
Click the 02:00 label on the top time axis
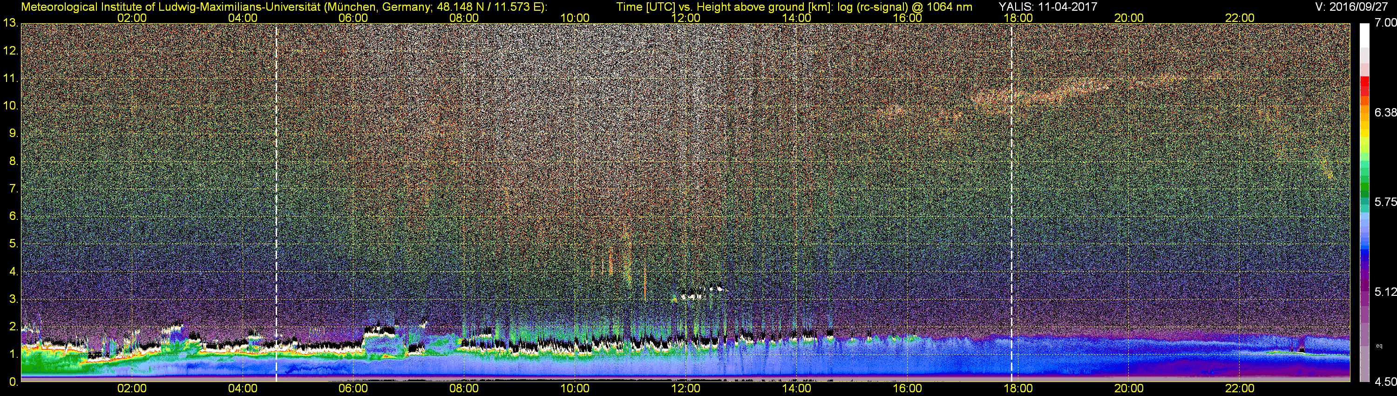[132, 18]
